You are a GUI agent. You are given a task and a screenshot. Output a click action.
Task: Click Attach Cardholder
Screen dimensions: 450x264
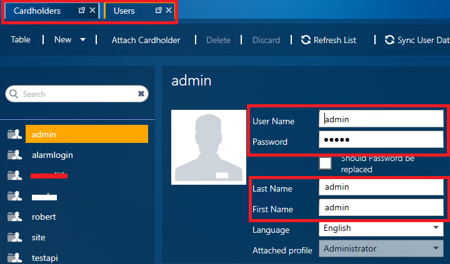pyautogui.click(x=146, y=40)
